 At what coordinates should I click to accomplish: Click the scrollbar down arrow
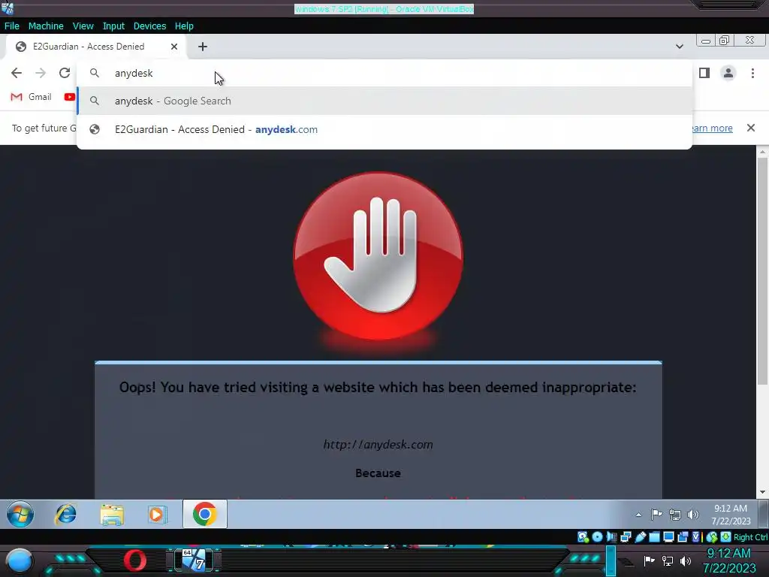762,492
